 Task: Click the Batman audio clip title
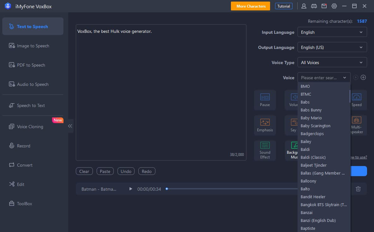tap(99, 189)
